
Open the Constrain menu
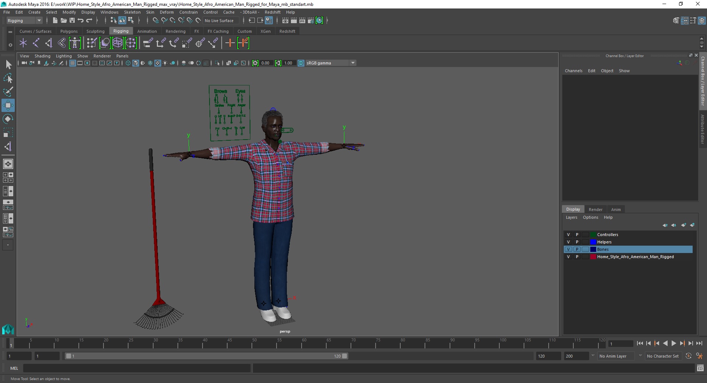[x=188, y=12]
